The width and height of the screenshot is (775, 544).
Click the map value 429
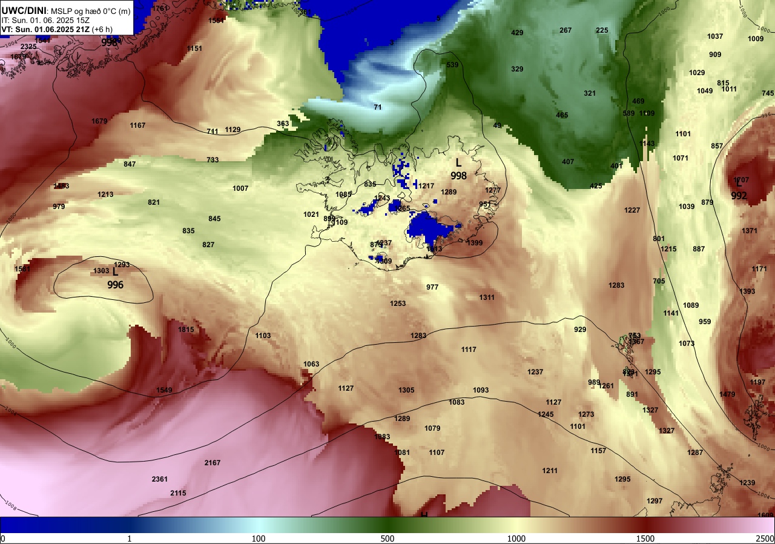pyautogui.click(x=517, y=33)
